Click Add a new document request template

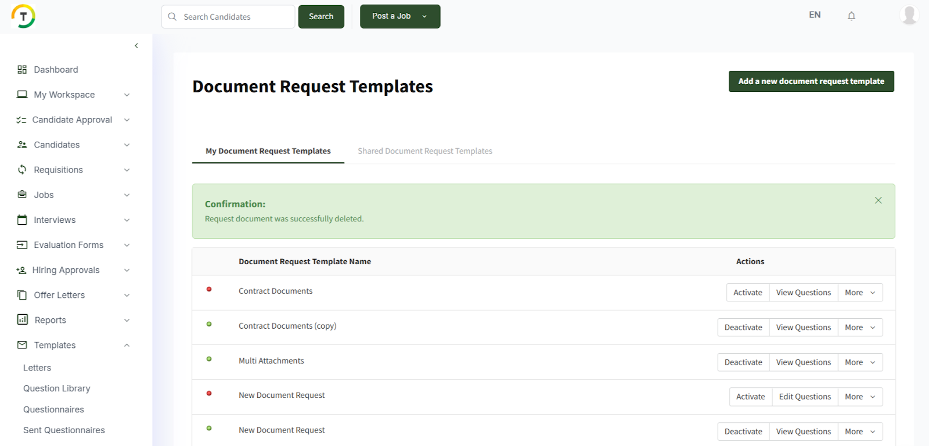pos(811,81)
